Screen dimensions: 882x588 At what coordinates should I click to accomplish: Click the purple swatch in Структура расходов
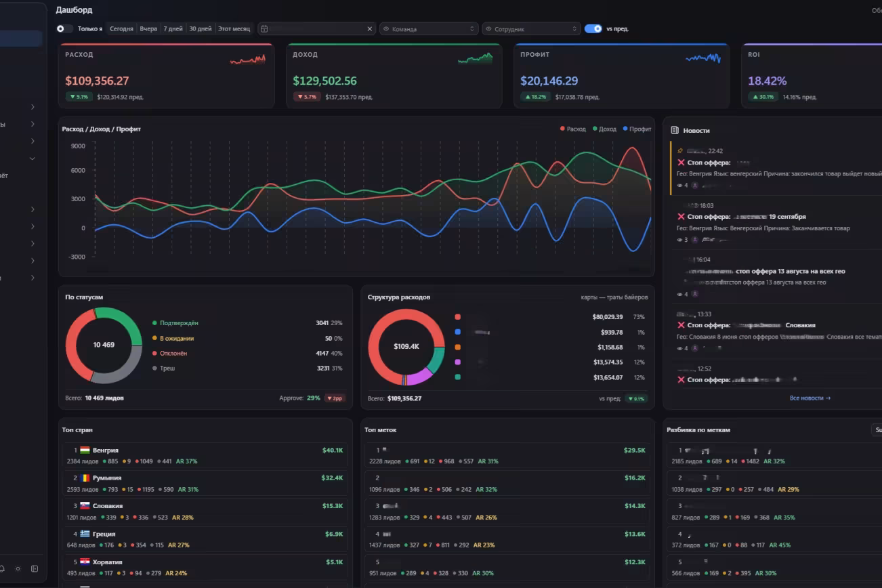point(458,362)
